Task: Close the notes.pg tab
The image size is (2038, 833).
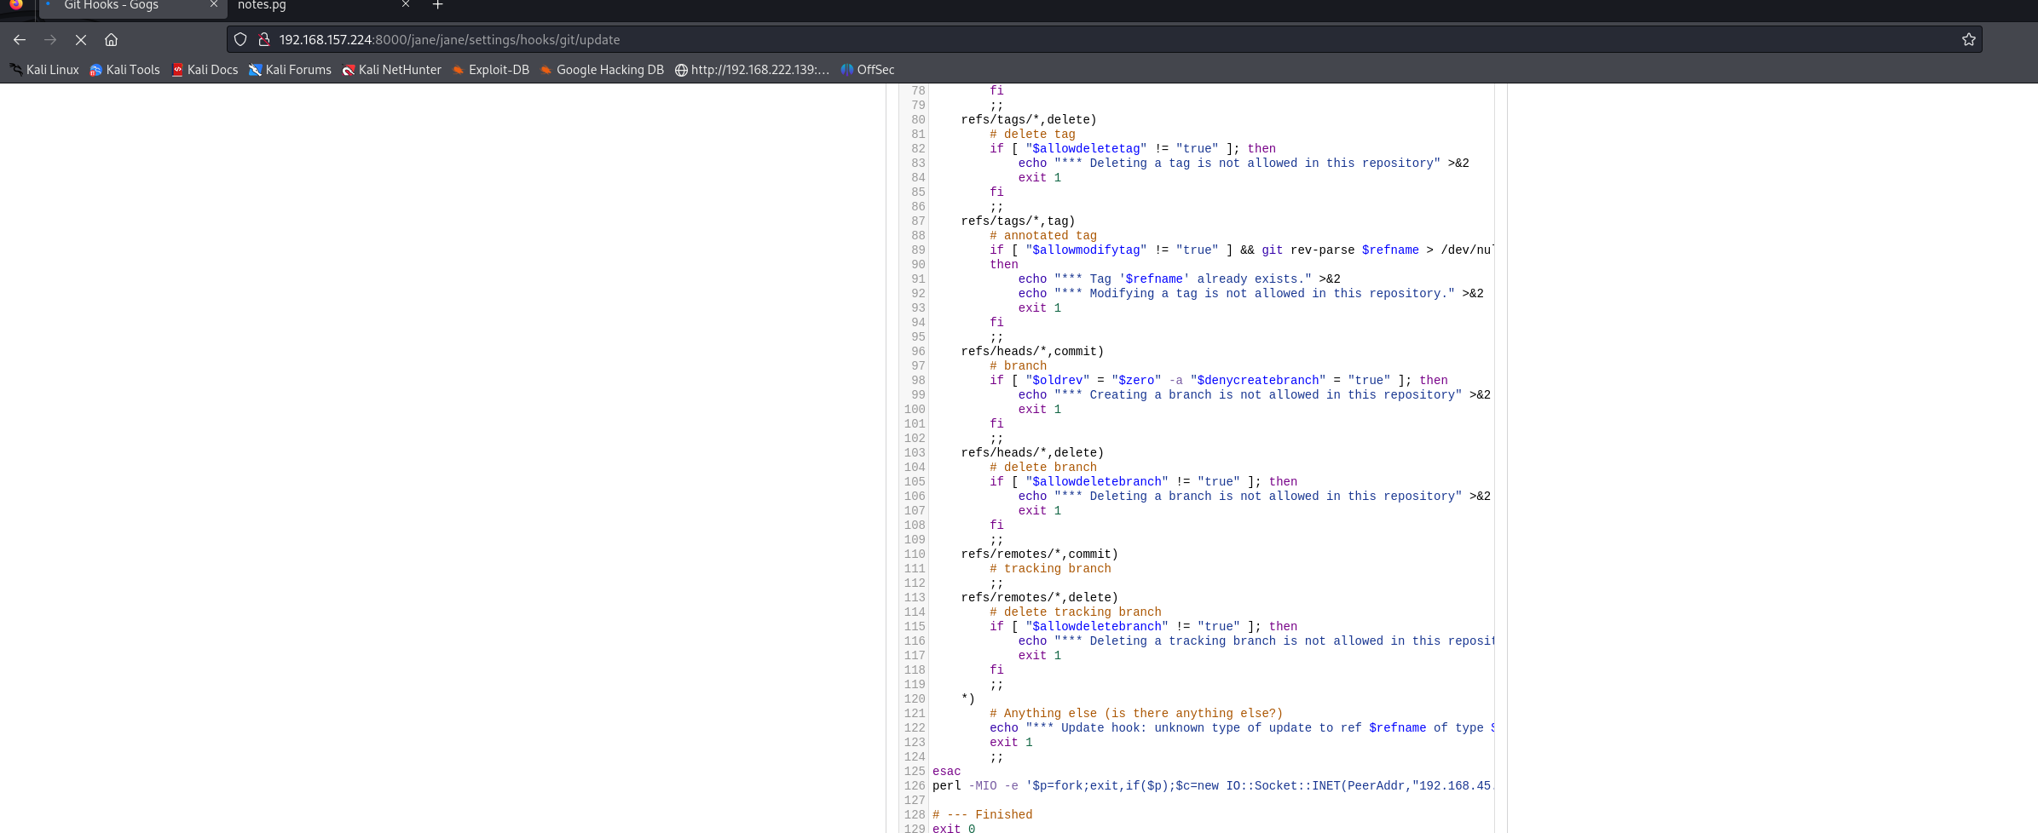Action: (x=406, y=5)
